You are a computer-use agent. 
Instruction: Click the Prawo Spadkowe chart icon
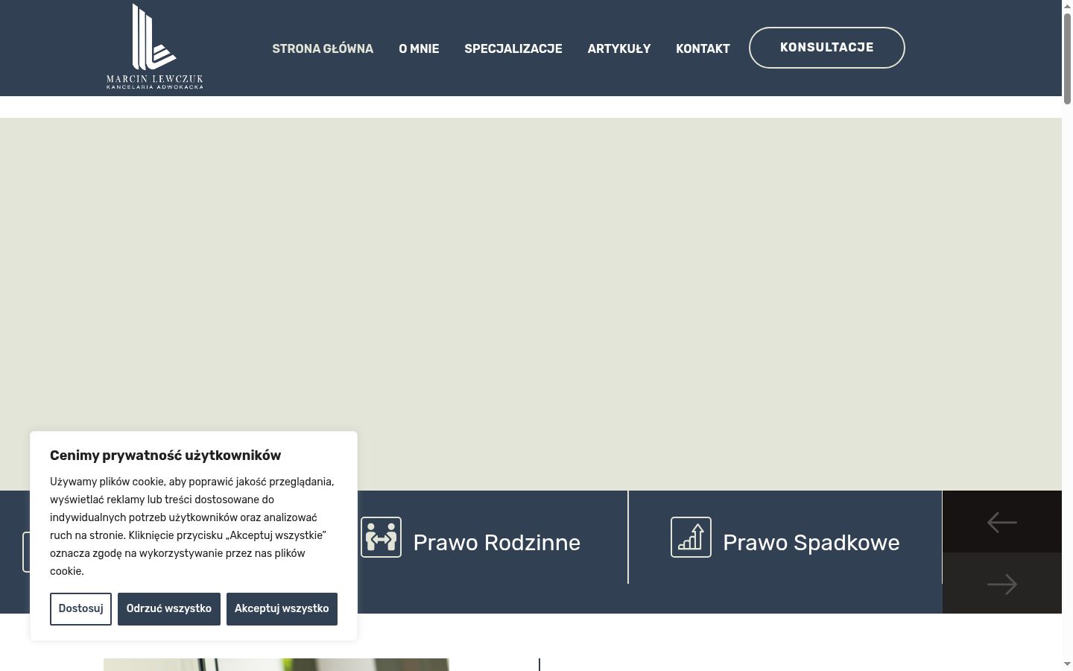coord(691,537)
